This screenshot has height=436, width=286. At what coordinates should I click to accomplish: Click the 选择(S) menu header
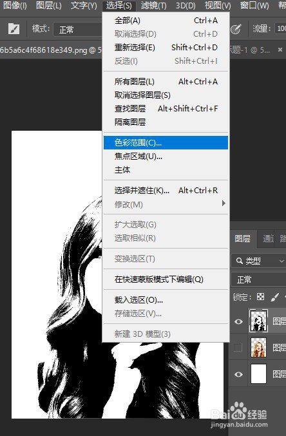pos(119,5)
